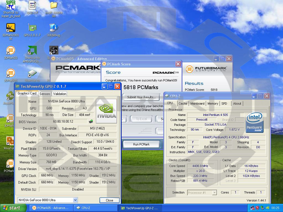Click the taskbar clock showing 00:25
283x212 pixels.
point(275,208)
